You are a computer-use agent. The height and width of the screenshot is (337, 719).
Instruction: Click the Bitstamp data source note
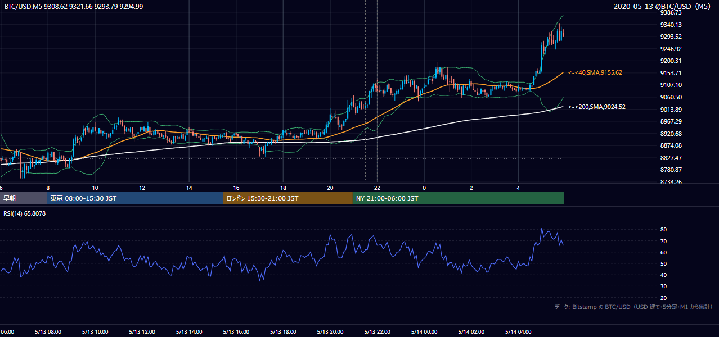(633, 307)
